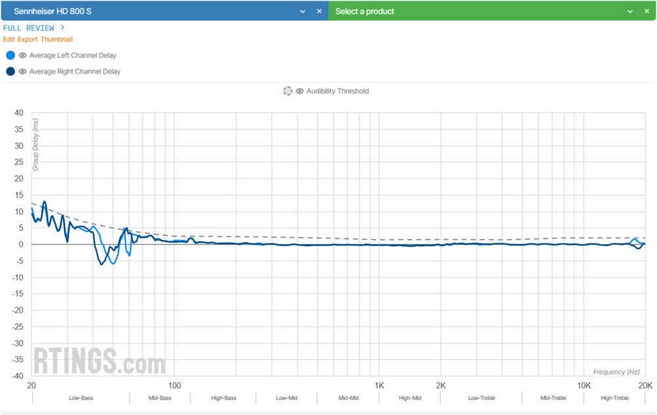The height and width of the screenshot is (415, 657).
Task: Hide the Average Right Channel Delay curve
Action: 22,72
